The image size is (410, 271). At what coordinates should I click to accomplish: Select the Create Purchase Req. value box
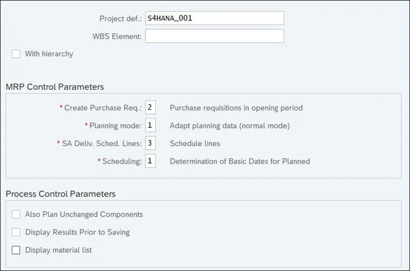[x=151, y=108]
